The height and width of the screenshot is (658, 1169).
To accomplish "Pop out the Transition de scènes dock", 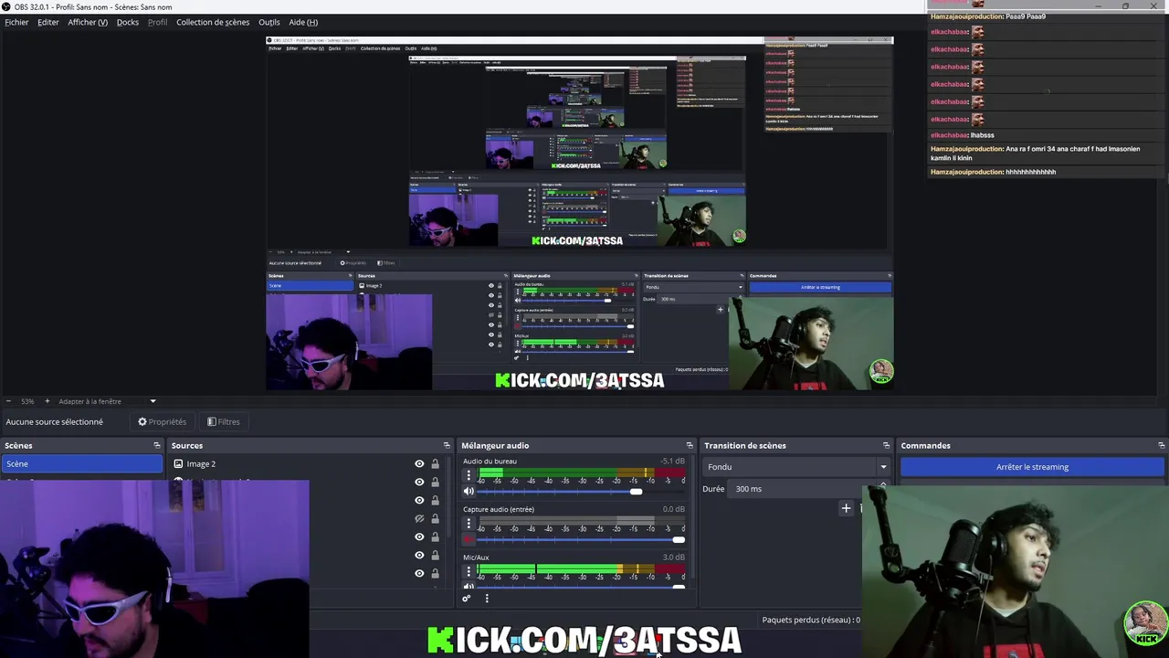I will pyautogui.click(x=886, y=446).
